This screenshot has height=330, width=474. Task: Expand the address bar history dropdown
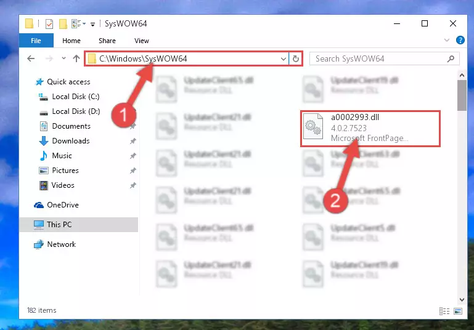(x=284, y=59)
